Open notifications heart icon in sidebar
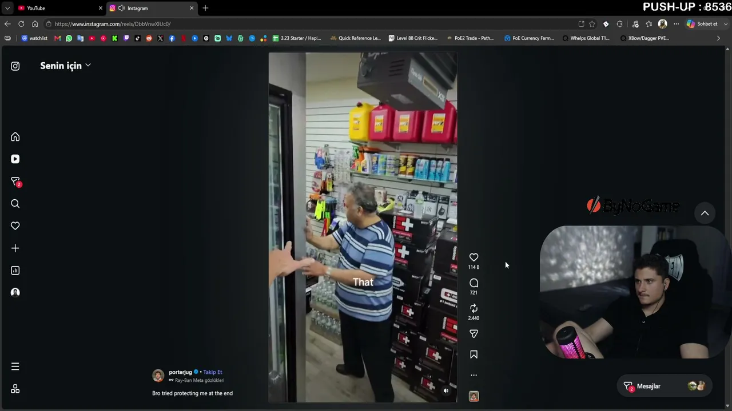This screenshot has height=411, width=732. tap(15, 226)
